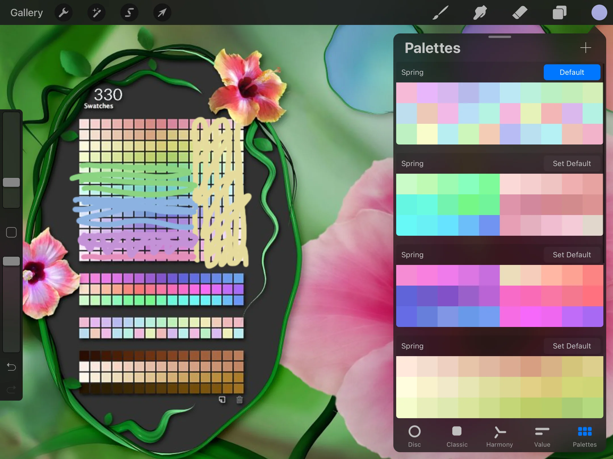Pick the first pink swatch in default palette
Screen dimensions: 613x459
pyautogui.click(x=406, y=93)
